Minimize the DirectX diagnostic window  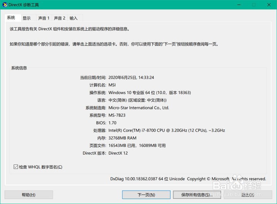[239, 5]
